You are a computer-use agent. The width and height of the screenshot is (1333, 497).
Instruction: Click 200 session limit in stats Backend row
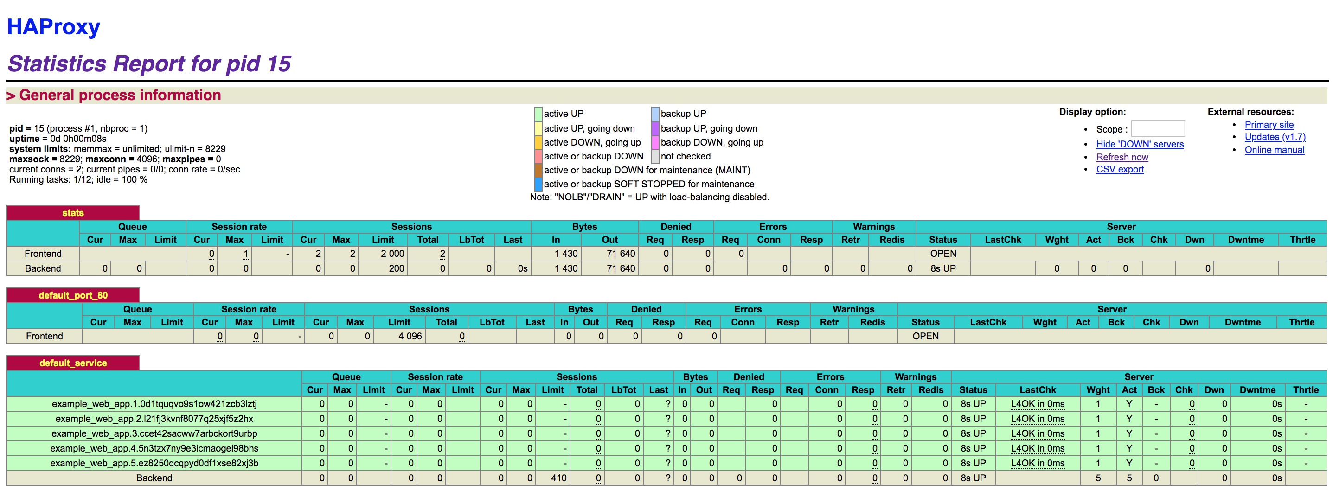pyautogui.click(x=397, y=268)
